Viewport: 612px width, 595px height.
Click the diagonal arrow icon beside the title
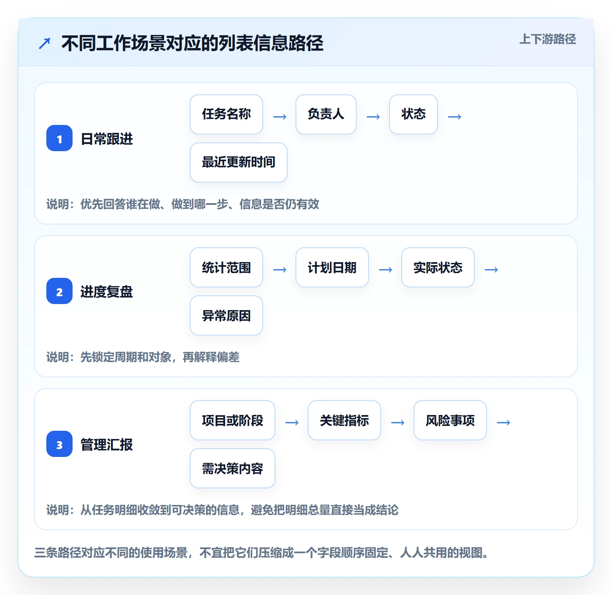point(45,43)
